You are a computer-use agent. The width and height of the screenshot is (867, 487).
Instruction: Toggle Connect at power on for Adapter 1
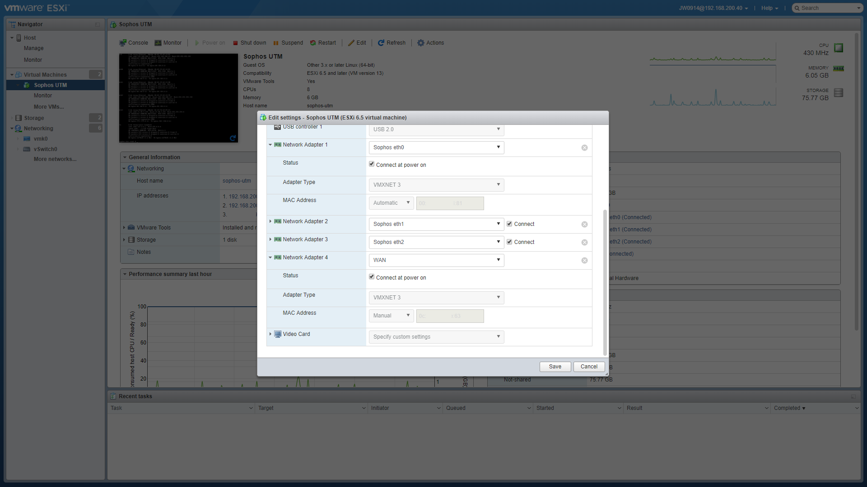[x=372, y=164]
